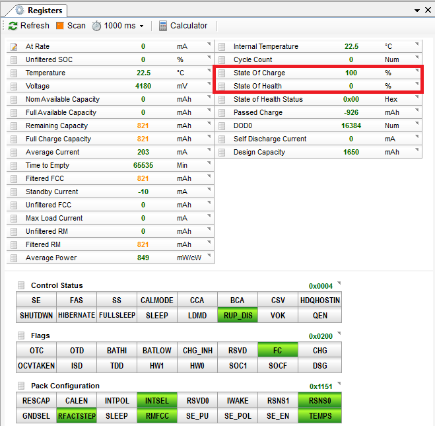Click the State Of Charge row icon

click(222, 73)
